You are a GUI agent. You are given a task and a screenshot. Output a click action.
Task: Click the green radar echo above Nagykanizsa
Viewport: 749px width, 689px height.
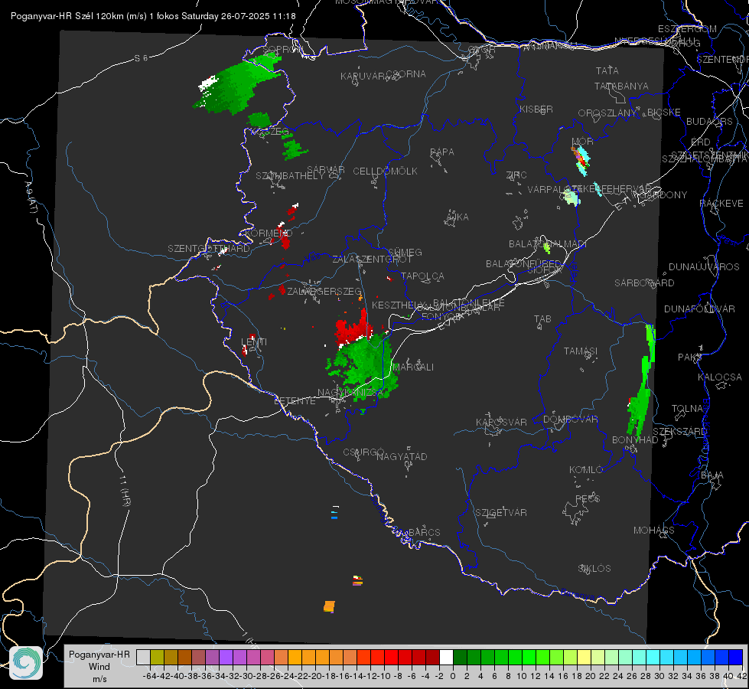pyautogui.click(x=364, y=366)
